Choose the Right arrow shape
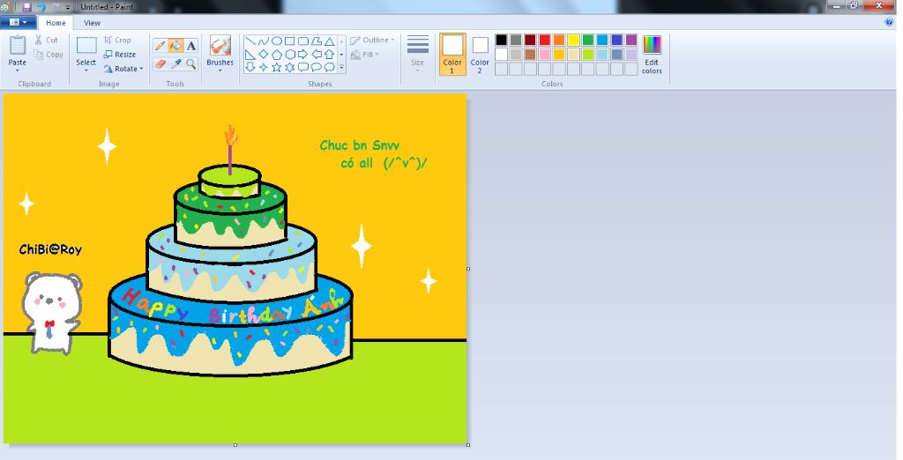 (x=303, y=54)
